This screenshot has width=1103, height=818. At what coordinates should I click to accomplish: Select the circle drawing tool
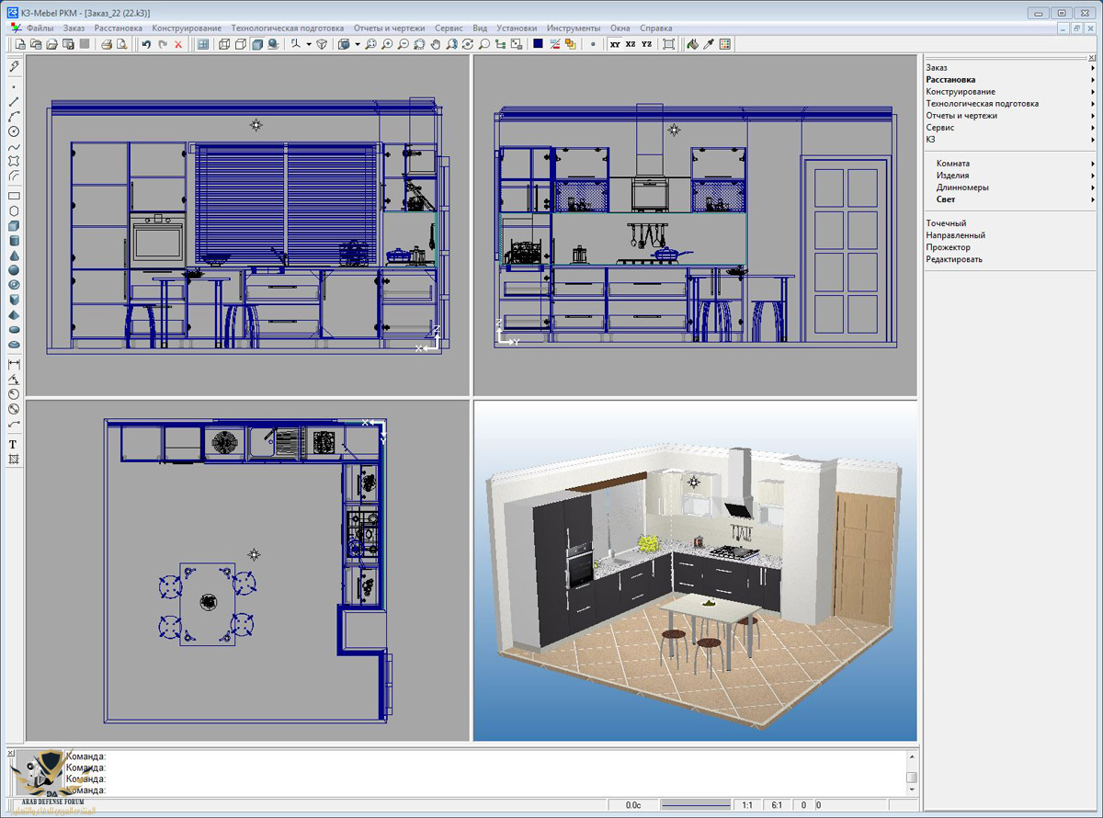click(15, 131)
